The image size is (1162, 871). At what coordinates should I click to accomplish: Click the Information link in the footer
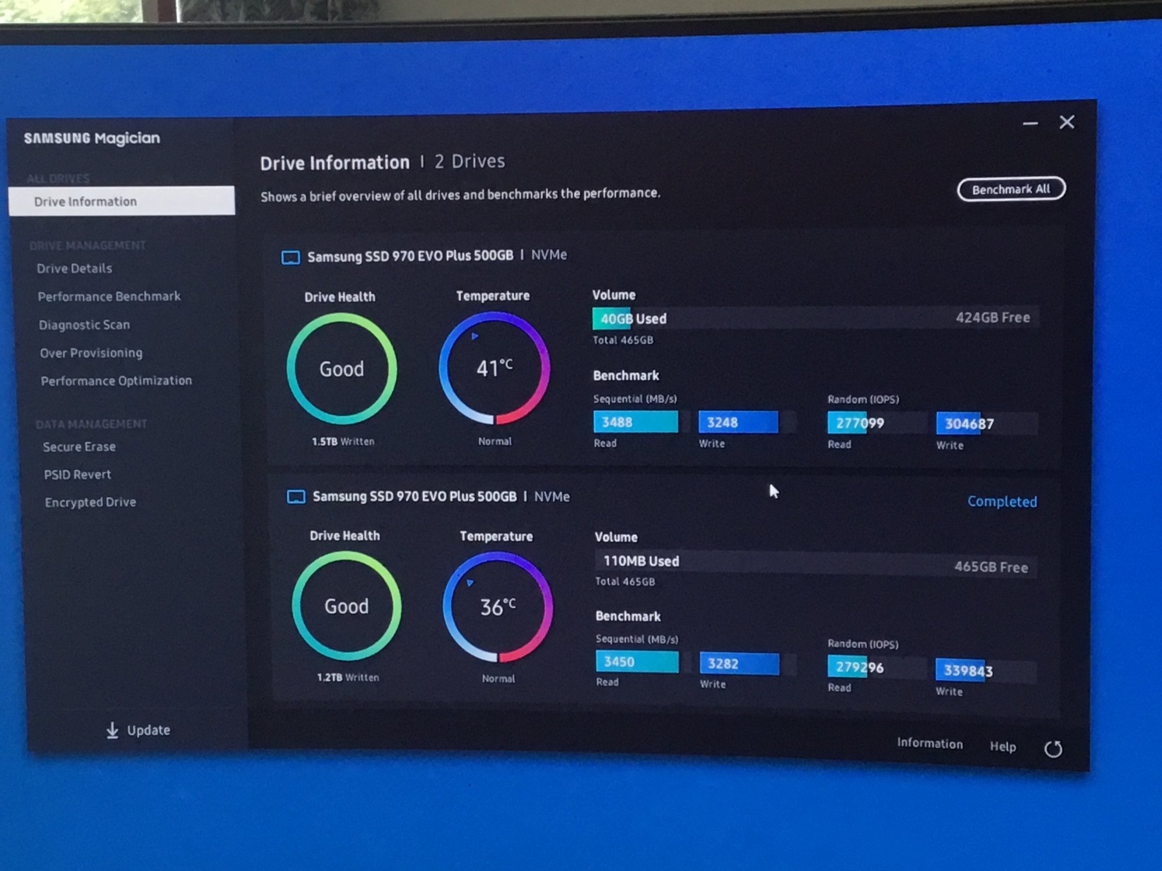930,743
